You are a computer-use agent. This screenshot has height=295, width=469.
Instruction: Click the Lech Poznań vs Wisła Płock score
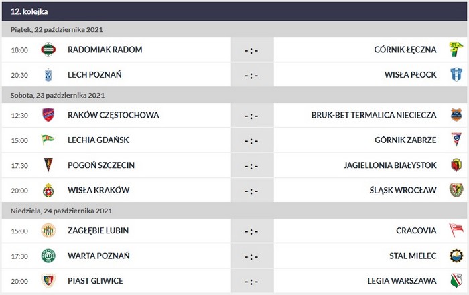point(251,74)
